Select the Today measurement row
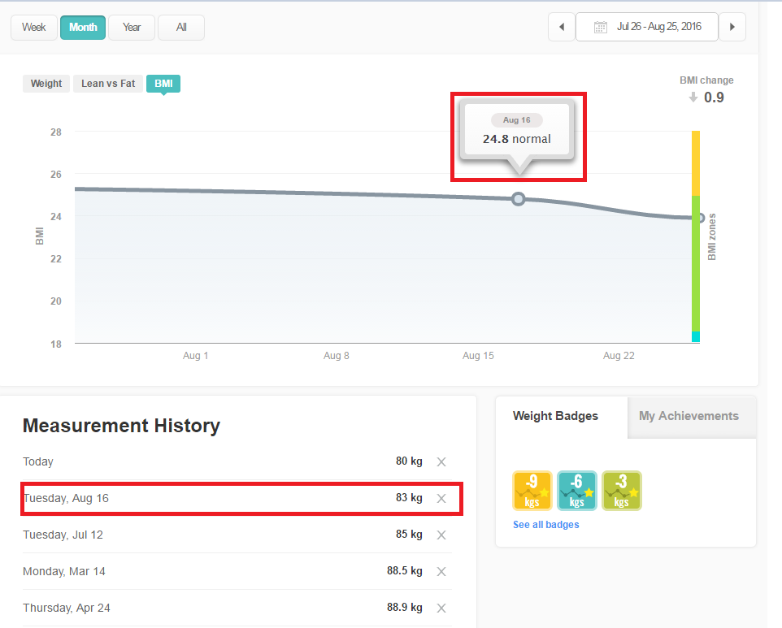The width and height of the screenshot is (782, 628). click(237, 462)
